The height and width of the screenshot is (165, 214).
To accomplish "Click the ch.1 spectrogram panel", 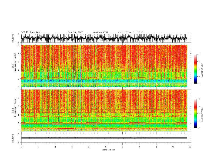I will pos(104,66).
